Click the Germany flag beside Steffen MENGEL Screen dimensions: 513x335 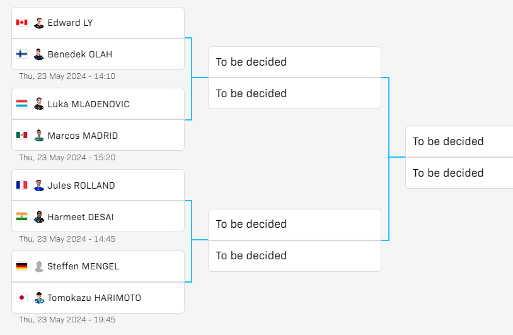coord(21,266)
